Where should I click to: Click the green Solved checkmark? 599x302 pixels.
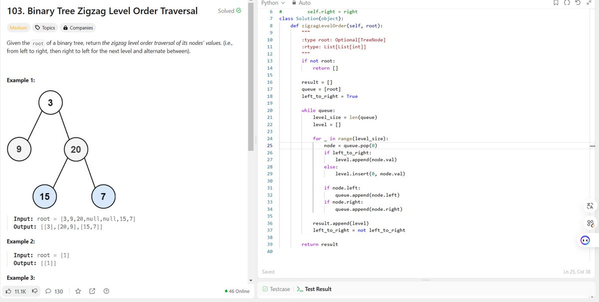point(239,10)
